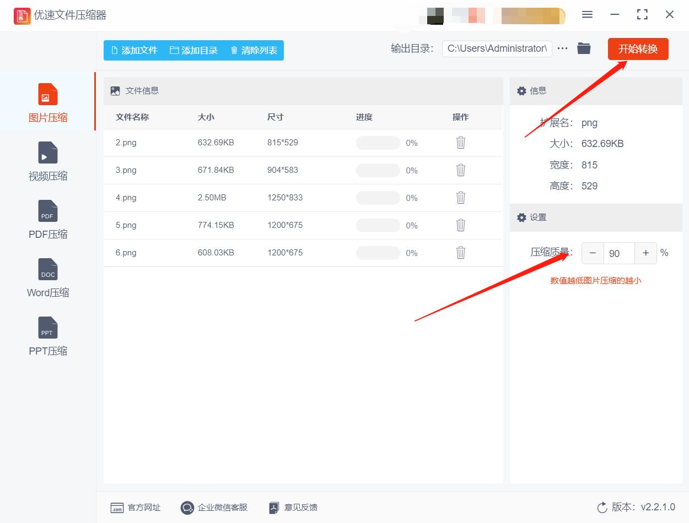
Task: Delete 2.png using its trash icon
Action: tap(460, 143)
